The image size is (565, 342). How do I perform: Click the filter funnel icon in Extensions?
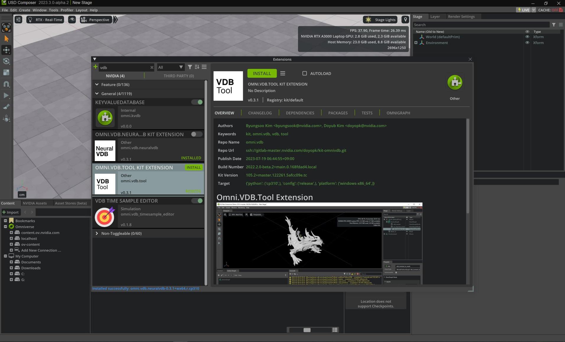[190, 67]
